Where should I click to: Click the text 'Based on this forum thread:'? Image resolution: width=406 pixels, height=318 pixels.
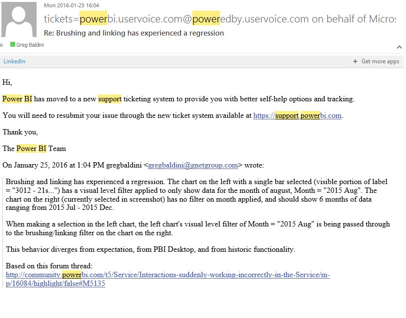click(49, 266)
